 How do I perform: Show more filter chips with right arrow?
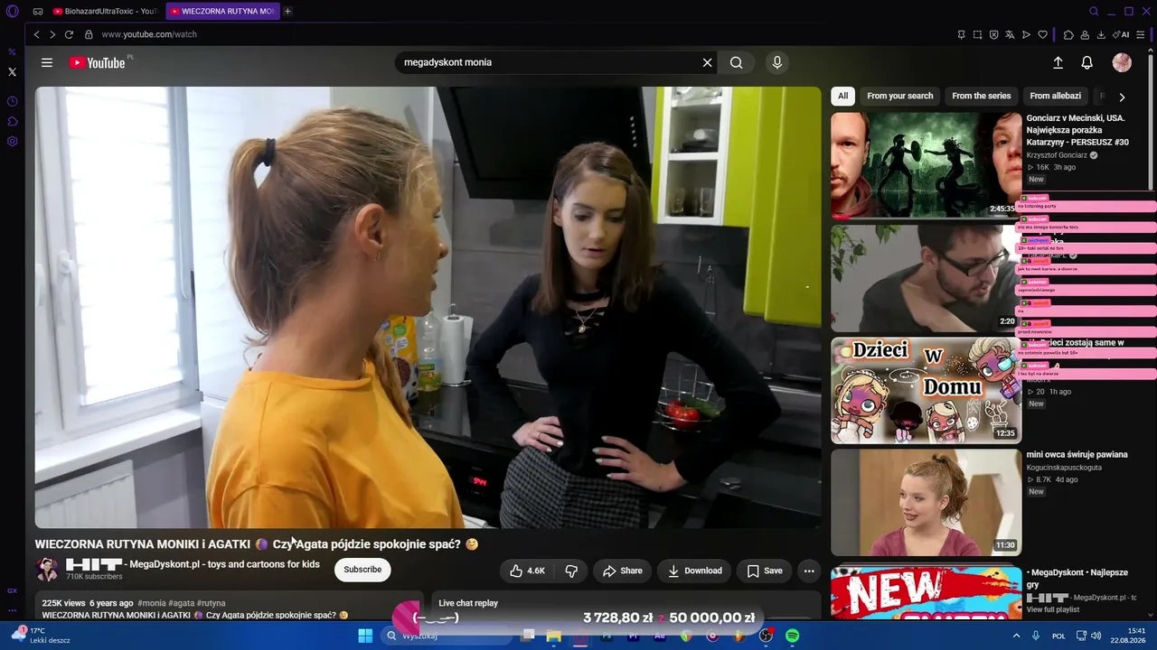pyautogui.click(x=1122, y=97)
